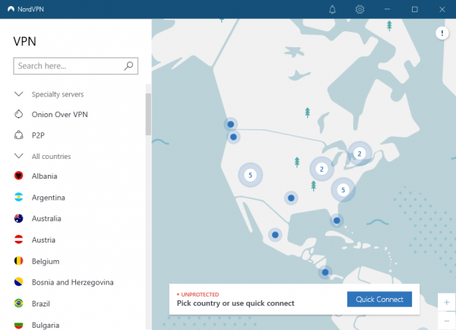Click the Australia flag icon
456x330 pixels.
tap(19, 219)
